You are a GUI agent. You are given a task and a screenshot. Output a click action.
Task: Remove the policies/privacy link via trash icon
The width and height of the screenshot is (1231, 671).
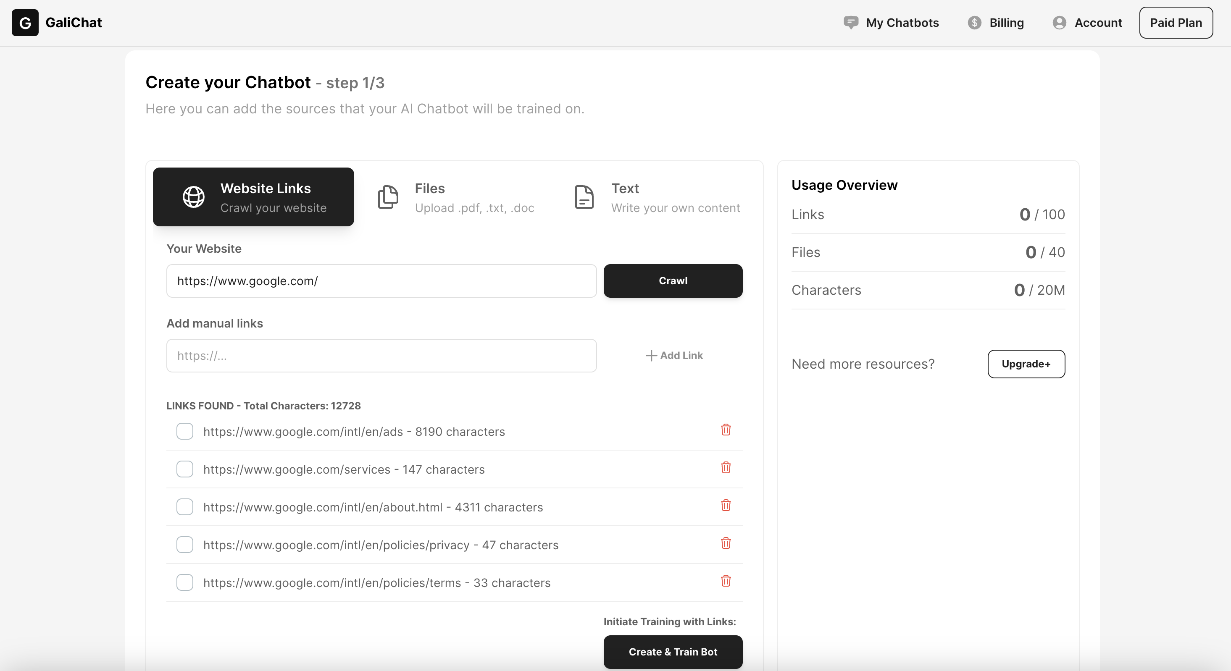point(726,543)
